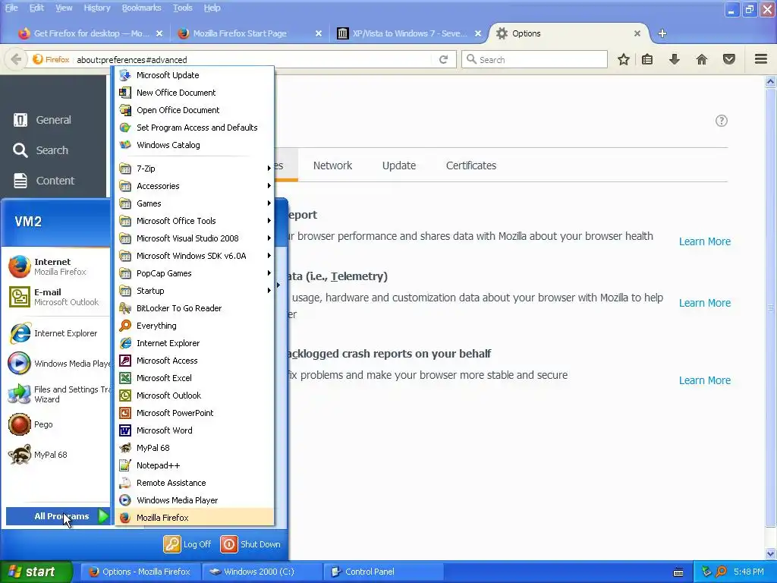Open Internet Explorer in All Programs list
The height and width of the screenshot is (583, 777).
click(x=194, y=343)
